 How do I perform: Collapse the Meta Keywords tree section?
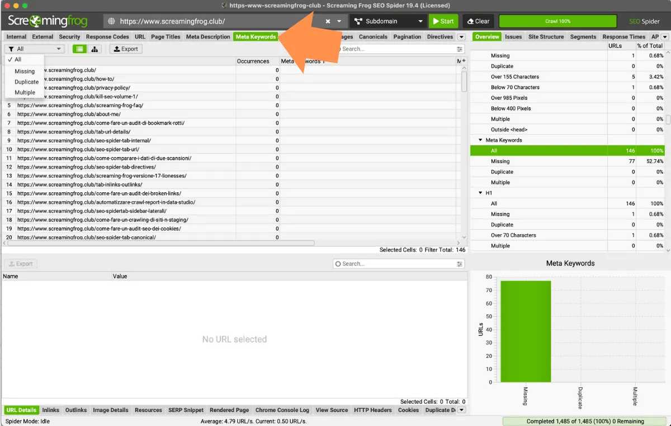click(480, 140)
